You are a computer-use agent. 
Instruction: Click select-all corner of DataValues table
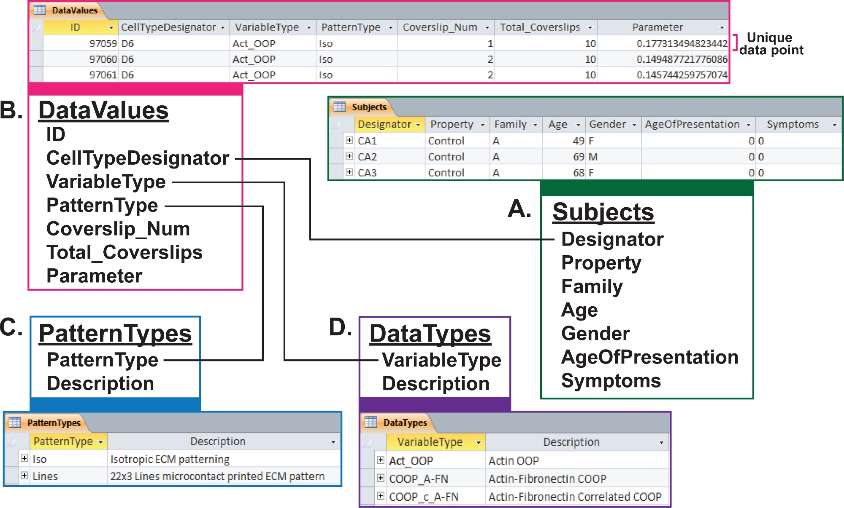click(36, 27)
